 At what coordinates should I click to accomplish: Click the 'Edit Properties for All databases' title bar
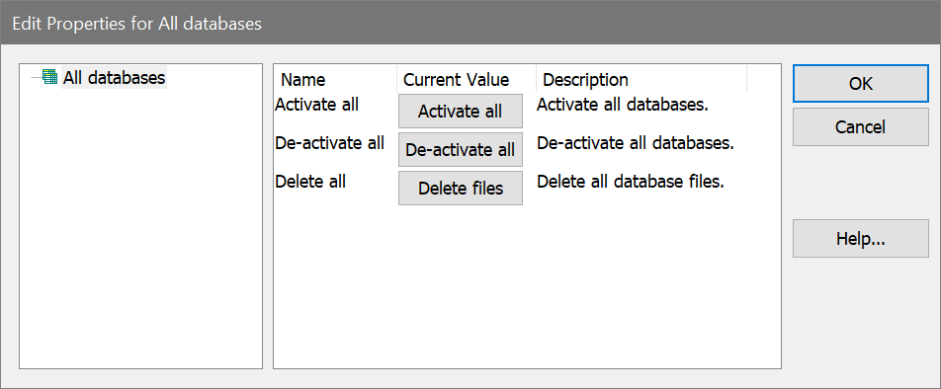pos(470,23)
